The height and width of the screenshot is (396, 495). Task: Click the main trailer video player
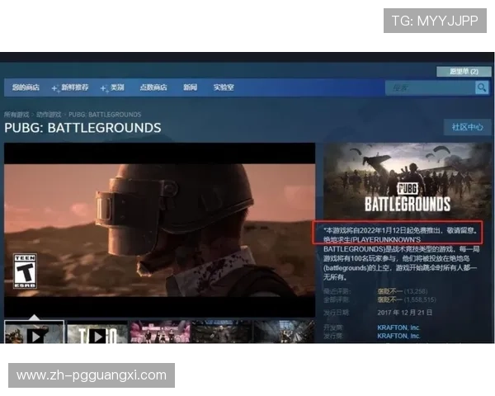[x=159, y=230]
